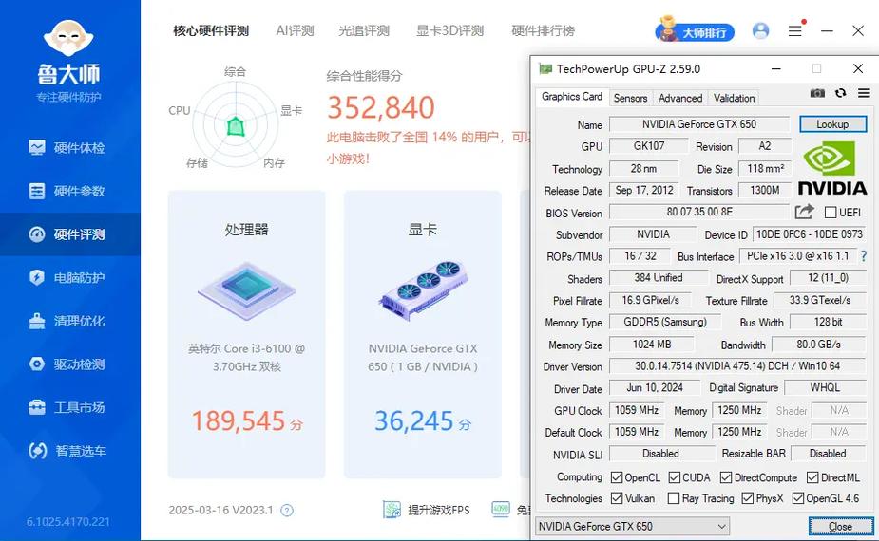Toggle the Ray Tracing checkbox
Screen dimensions: 879x541
click(x=674, y=498)
